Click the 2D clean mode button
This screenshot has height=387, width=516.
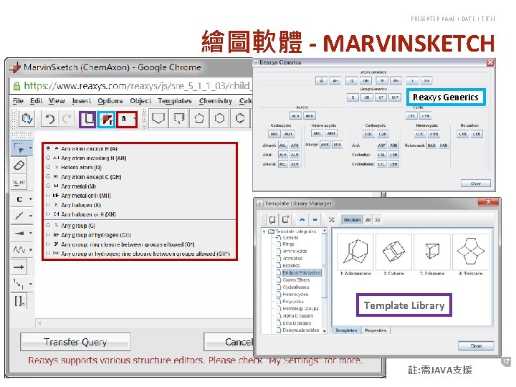(368, 219)
